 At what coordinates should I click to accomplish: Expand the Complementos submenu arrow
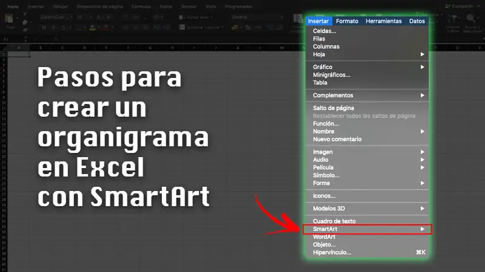pos(422,96)
